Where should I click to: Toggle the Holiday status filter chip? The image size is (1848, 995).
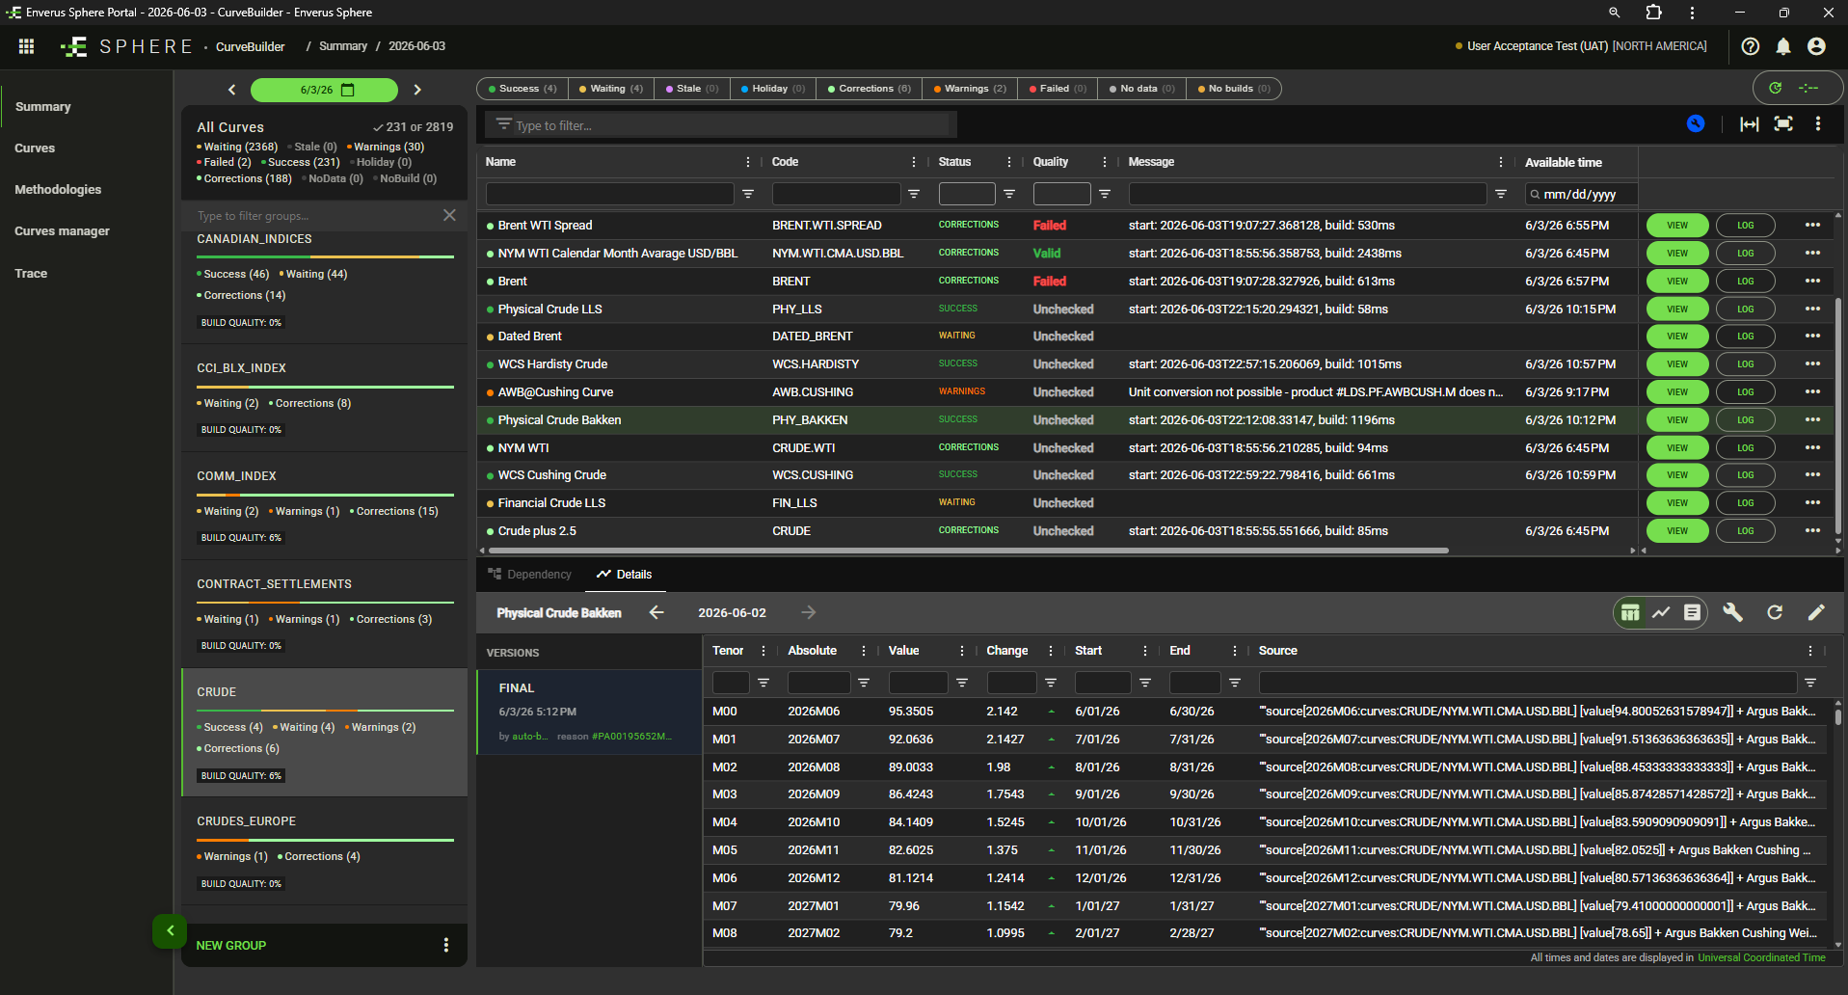pos(773,89)
